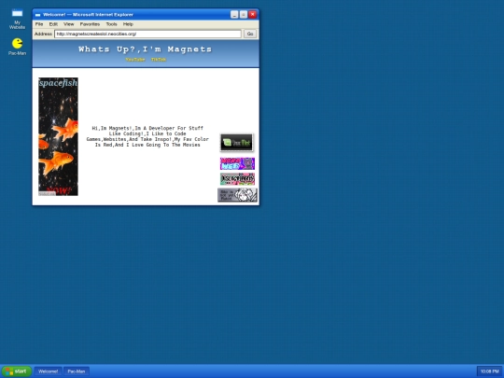Open the Favorites menu
The image size is (504, 378).
(90, 24)
